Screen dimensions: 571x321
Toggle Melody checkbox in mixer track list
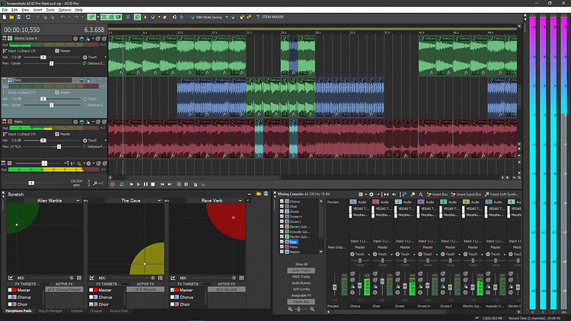point(282,252)
